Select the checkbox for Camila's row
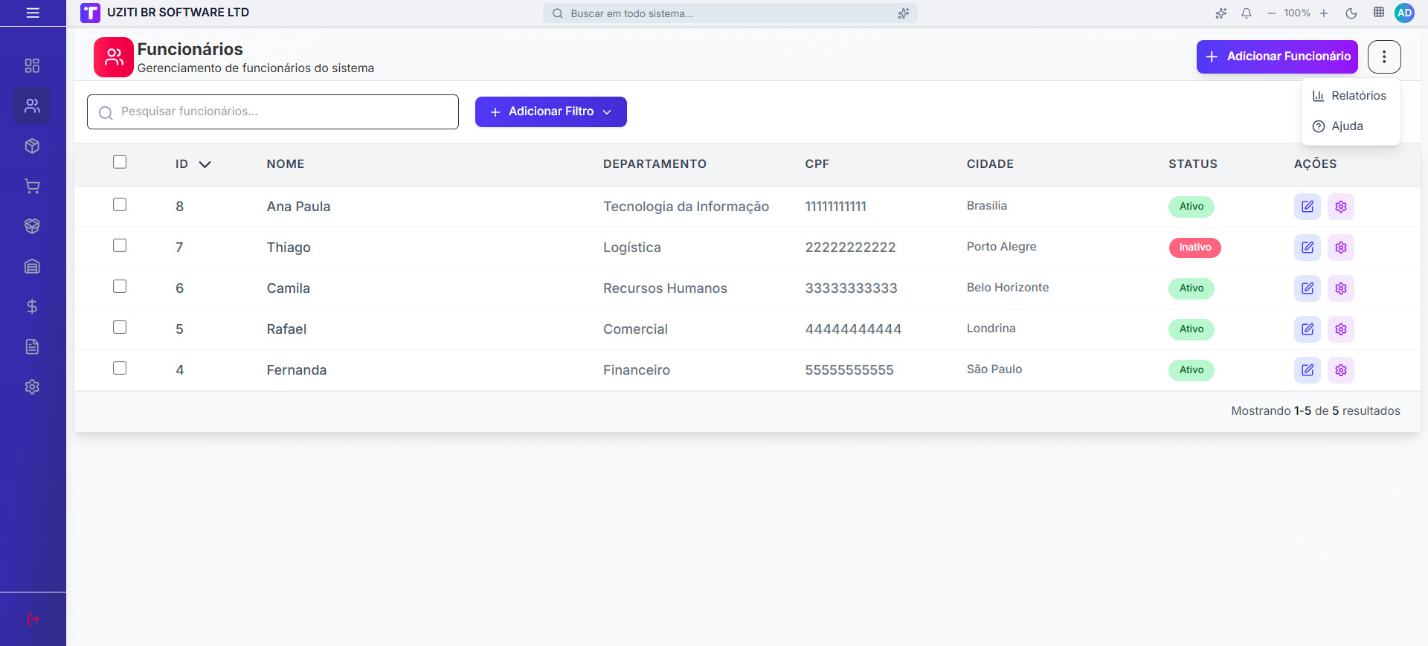Screen dimensions: 1428x646 click(120, 287)
